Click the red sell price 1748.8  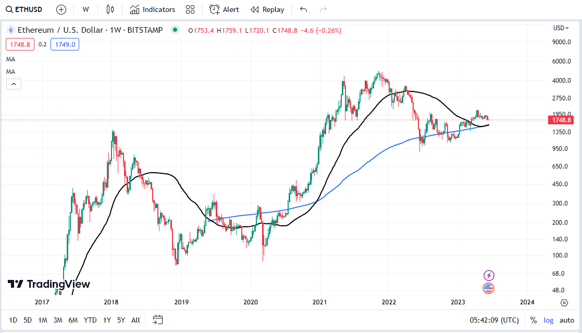point(20,45)
